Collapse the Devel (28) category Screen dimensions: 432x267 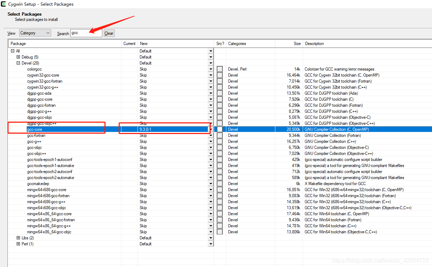18,63
